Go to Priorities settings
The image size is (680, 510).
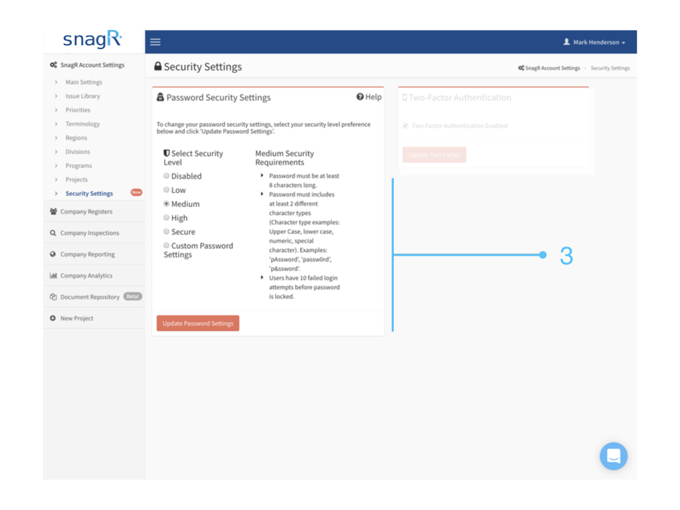[x=78, y=110]
